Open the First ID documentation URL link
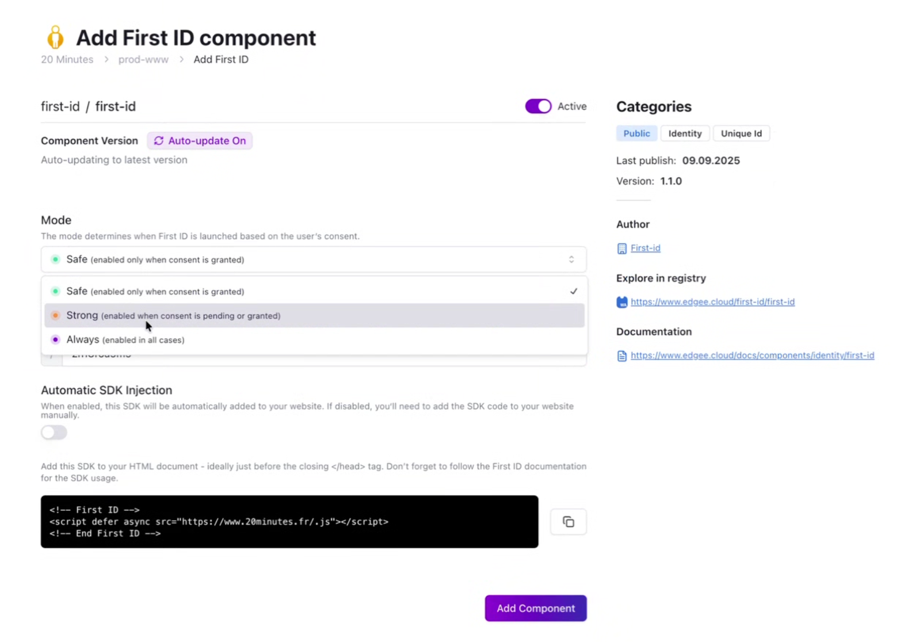 coord(752,356)
